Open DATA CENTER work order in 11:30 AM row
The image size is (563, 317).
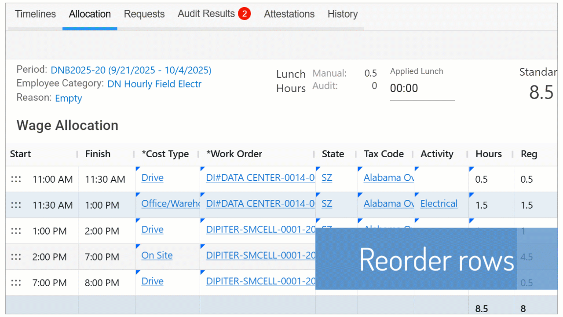coord(261,204)
